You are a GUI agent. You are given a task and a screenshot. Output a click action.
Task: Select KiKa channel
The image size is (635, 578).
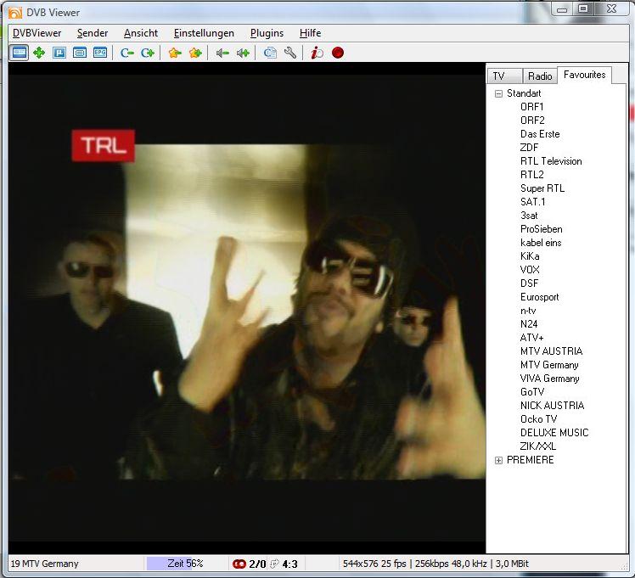tap(530, 256)
